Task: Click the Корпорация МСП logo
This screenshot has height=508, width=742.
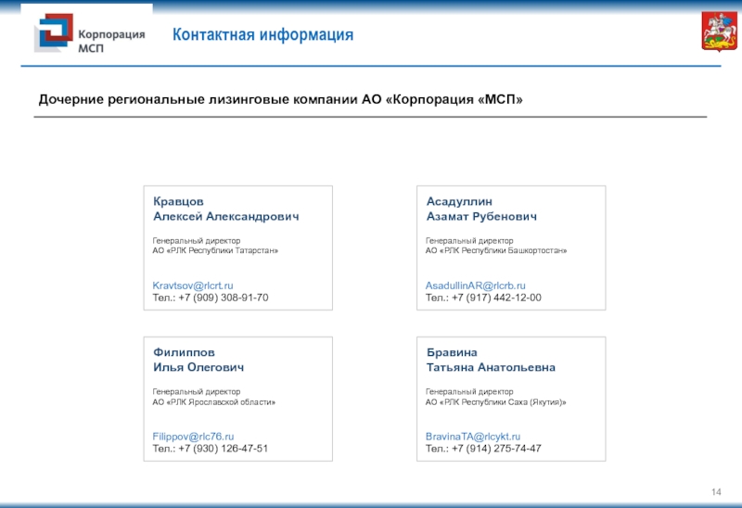Action: click(x=90, y=34)
